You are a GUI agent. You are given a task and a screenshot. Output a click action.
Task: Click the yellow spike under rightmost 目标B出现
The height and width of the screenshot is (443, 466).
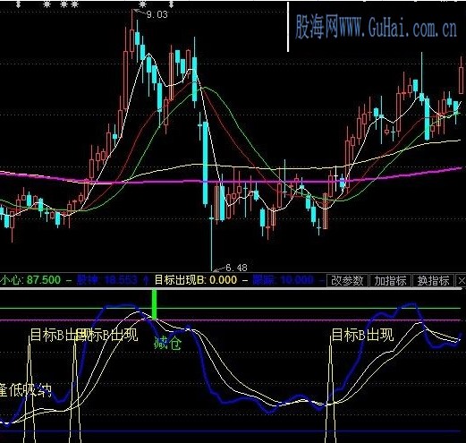(330, 389)
